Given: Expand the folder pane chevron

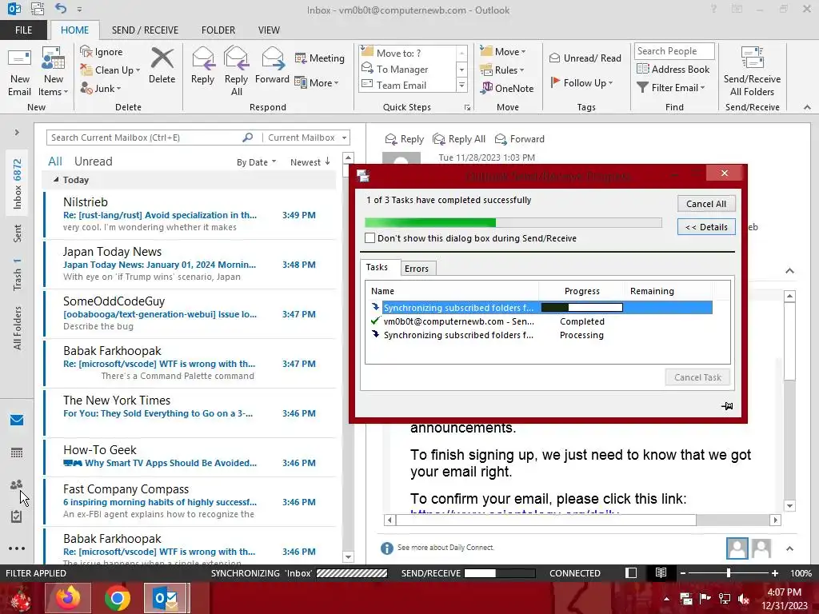Looking at the screenshot, I should click(17, 132).
